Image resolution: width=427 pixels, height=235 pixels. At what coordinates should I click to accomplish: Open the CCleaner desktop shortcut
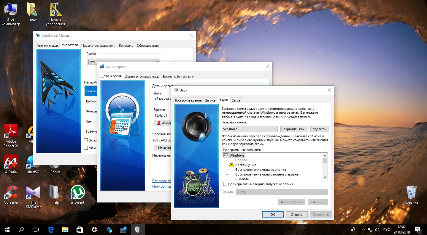tap(11, 193)
